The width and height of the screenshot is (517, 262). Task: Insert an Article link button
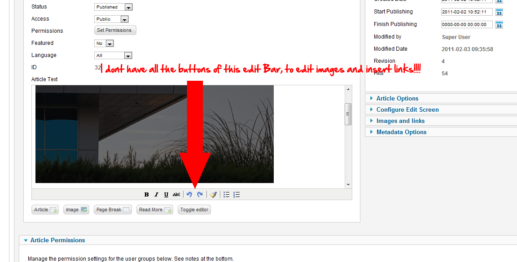click(45, 210)
